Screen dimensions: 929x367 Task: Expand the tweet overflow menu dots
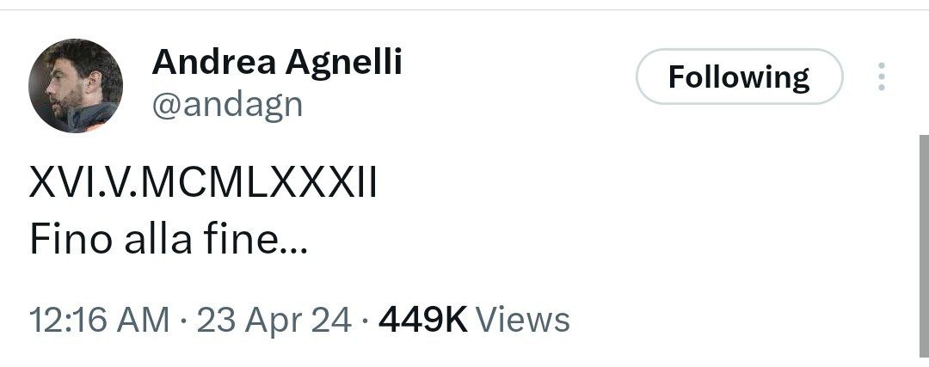pyautogui.click(x=880, y=77)
